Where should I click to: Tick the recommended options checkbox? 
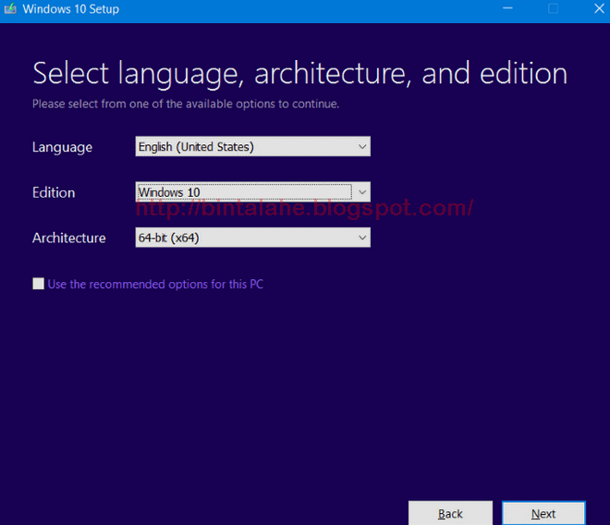38,284
